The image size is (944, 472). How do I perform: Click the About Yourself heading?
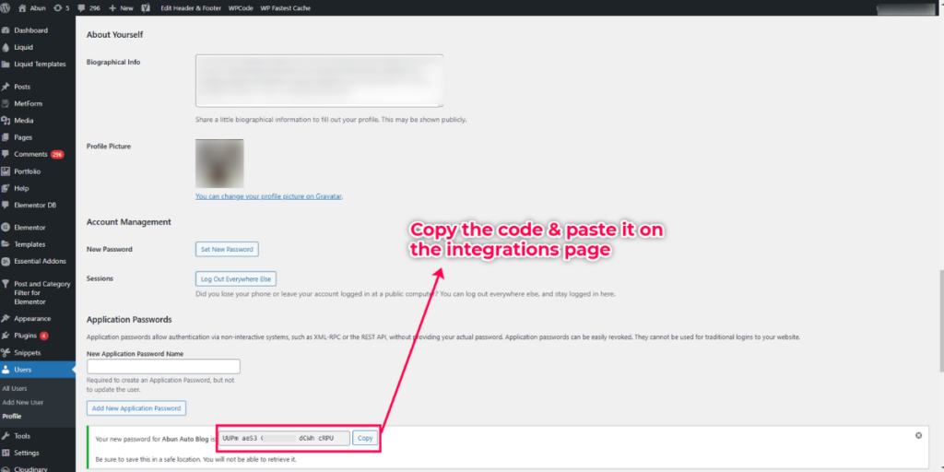(x=115, y=35)
